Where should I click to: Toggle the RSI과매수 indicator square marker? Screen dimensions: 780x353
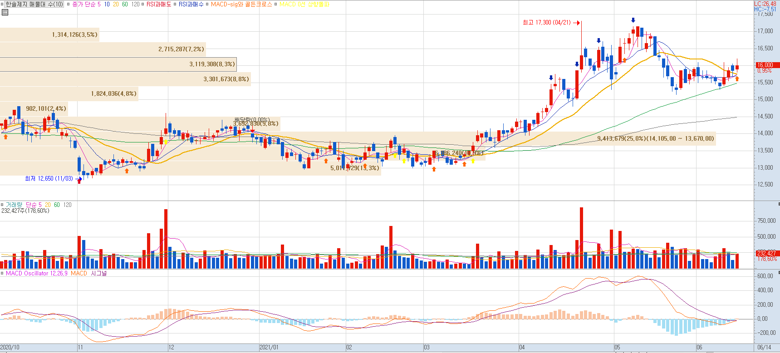175,4
